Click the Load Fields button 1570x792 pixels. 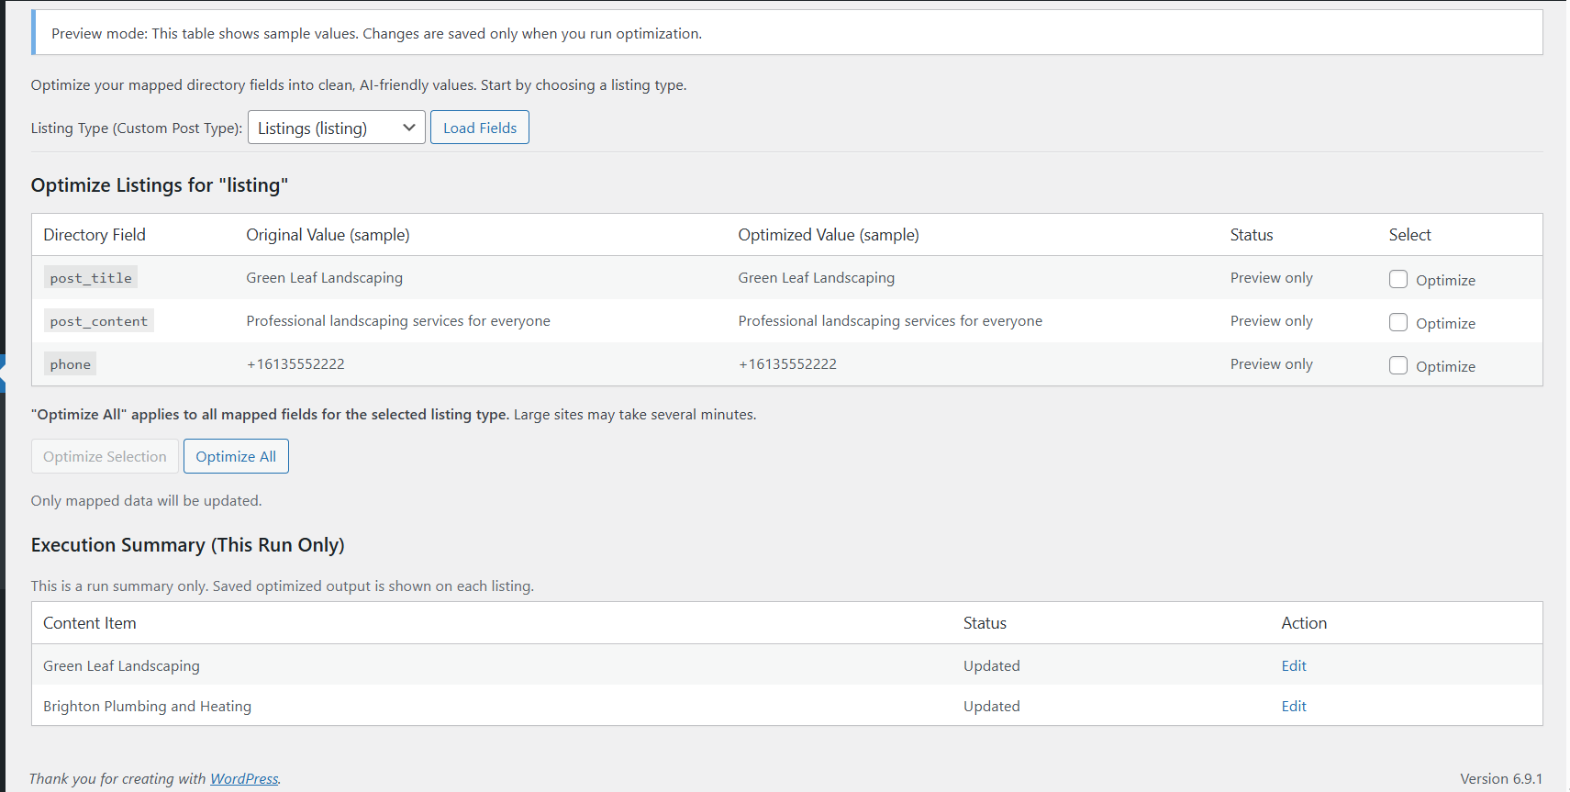(x=480, y=128)
